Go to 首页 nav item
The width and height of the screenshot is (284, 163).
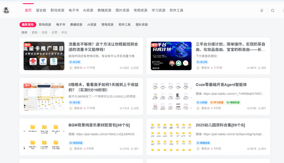(28, 10)
